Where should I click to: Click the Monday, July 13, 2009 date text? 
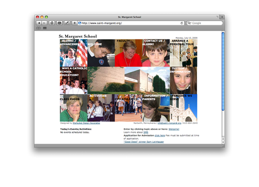pyautogui.click(x=186, y=38)
